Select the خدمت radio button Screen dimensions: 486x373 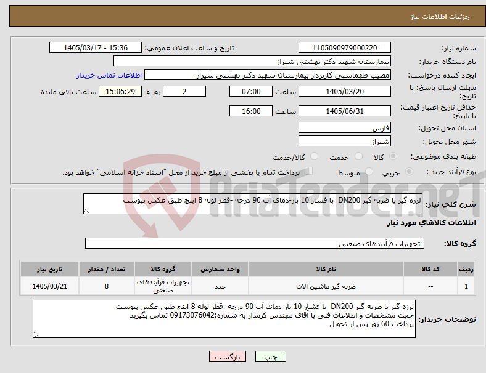pos(358,156)
